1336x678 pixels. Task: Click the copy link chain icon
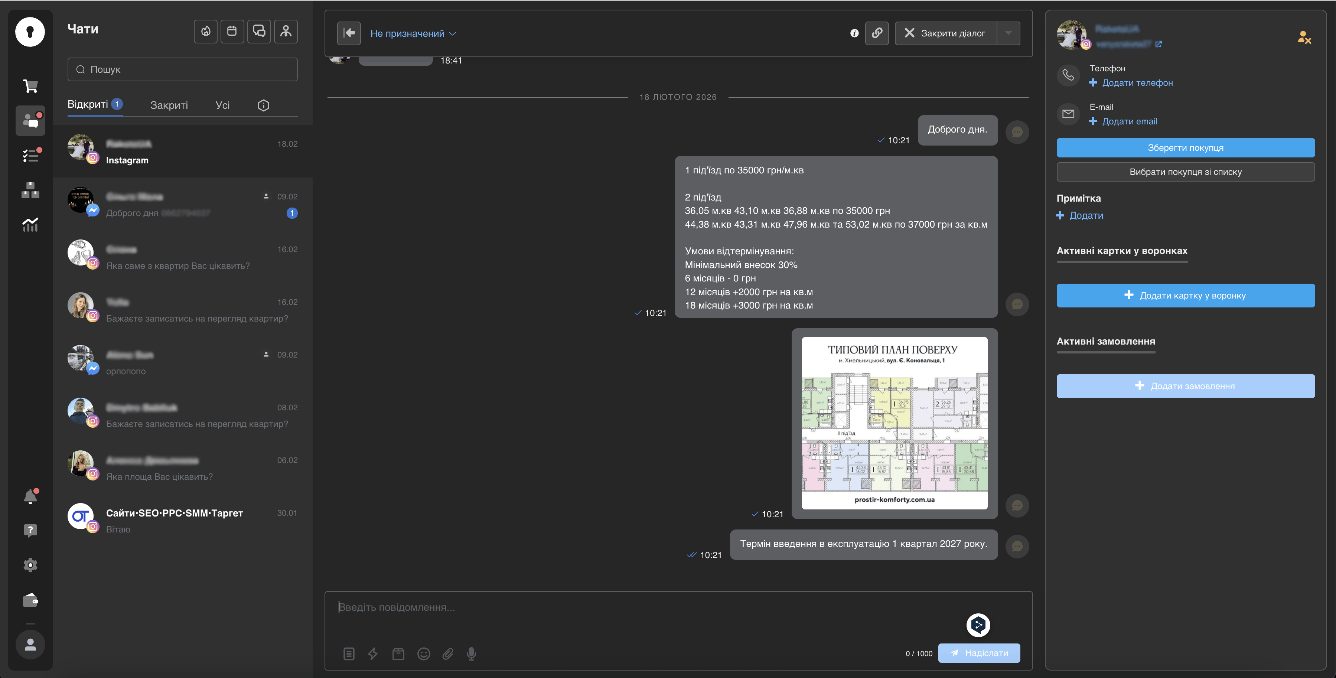click(876, 33)
